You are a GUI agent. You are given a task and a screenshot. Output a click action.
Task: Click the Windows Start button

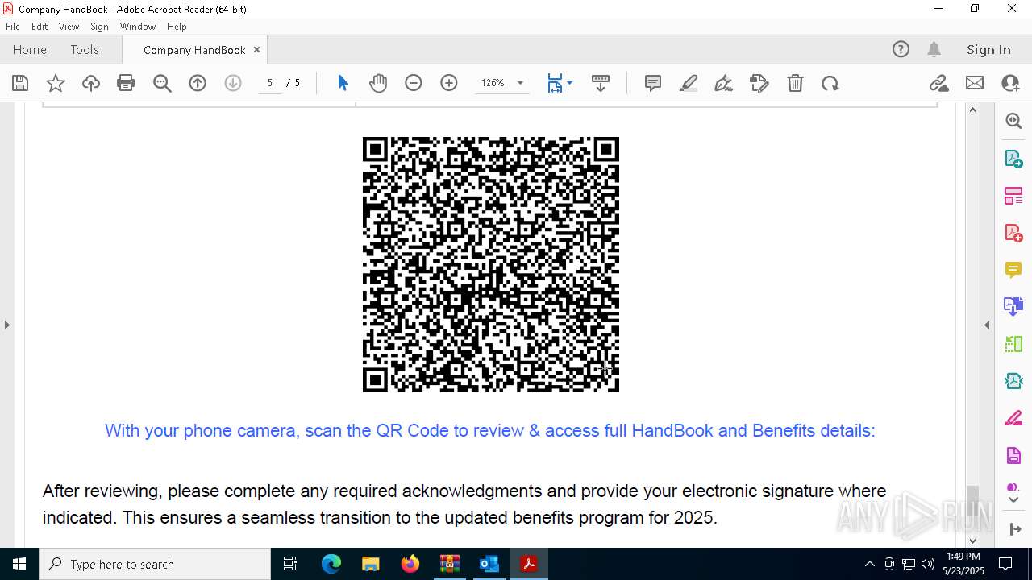[x=19, y=564]
